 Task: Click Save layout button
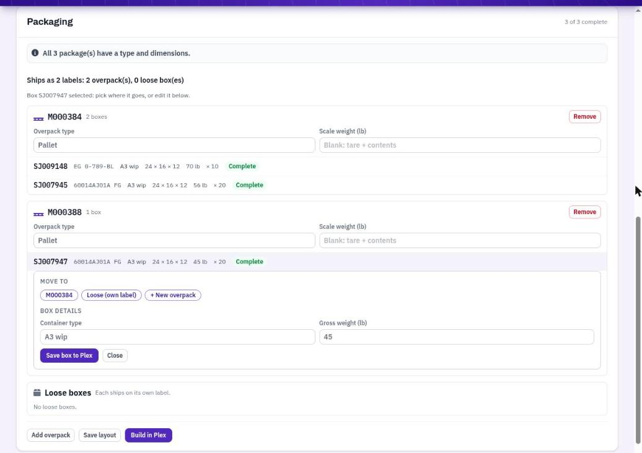tap(100, 435)
